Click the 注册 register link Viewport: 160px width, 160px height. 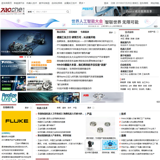click(113, 3)
